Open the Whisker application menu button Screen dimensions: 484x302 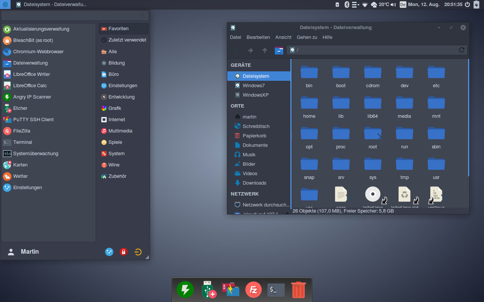(x=5, y=5)
